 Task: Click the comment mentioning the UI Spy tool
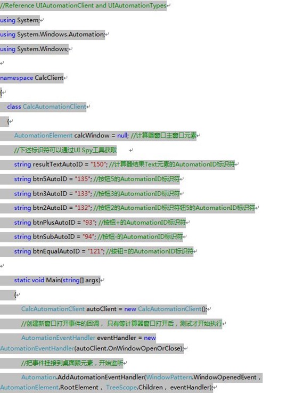click(65, 150)
